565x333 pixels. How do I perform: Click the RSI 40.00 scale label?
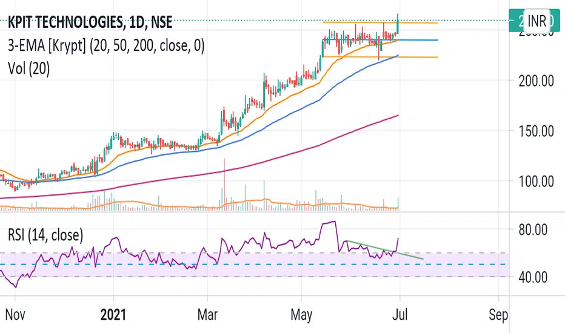tap(533, 277)
